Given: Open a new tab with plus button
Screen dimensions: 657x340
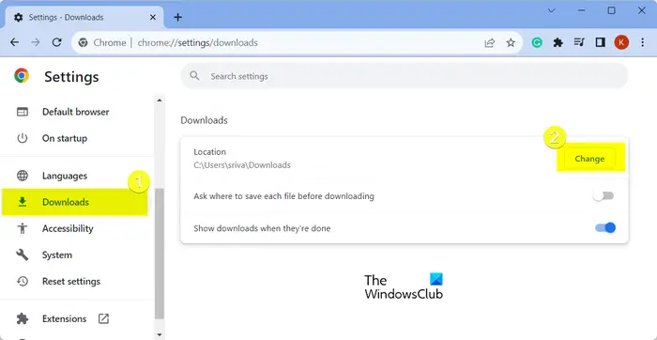Looking at the screenshot, I should 178,17.
